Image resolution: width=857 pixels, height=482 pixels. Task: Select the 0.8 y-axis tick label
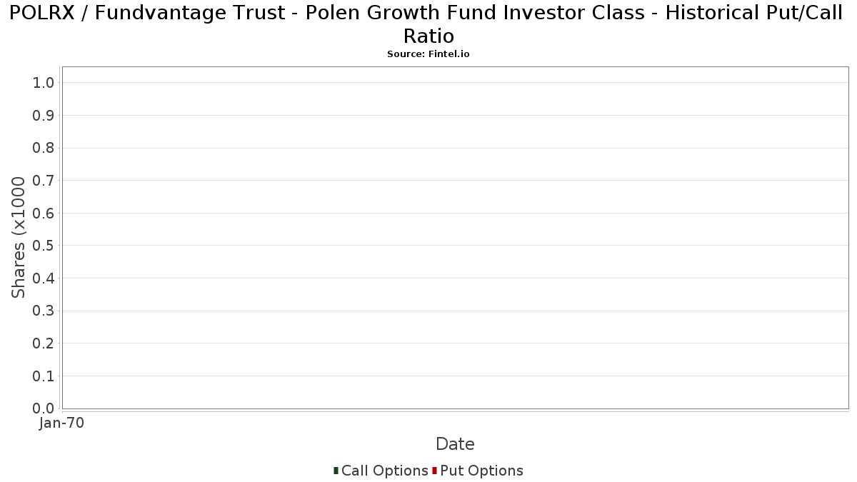coord(44,148)
